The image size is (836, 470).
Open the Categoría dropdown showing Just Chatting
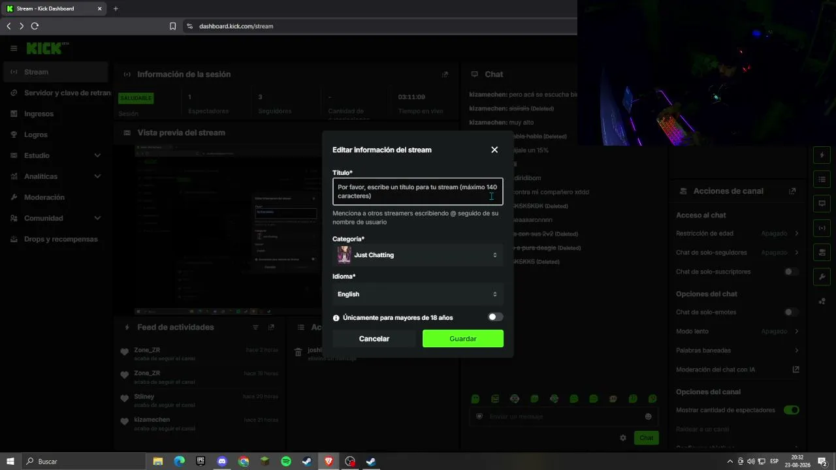click(x=418, y=255)
